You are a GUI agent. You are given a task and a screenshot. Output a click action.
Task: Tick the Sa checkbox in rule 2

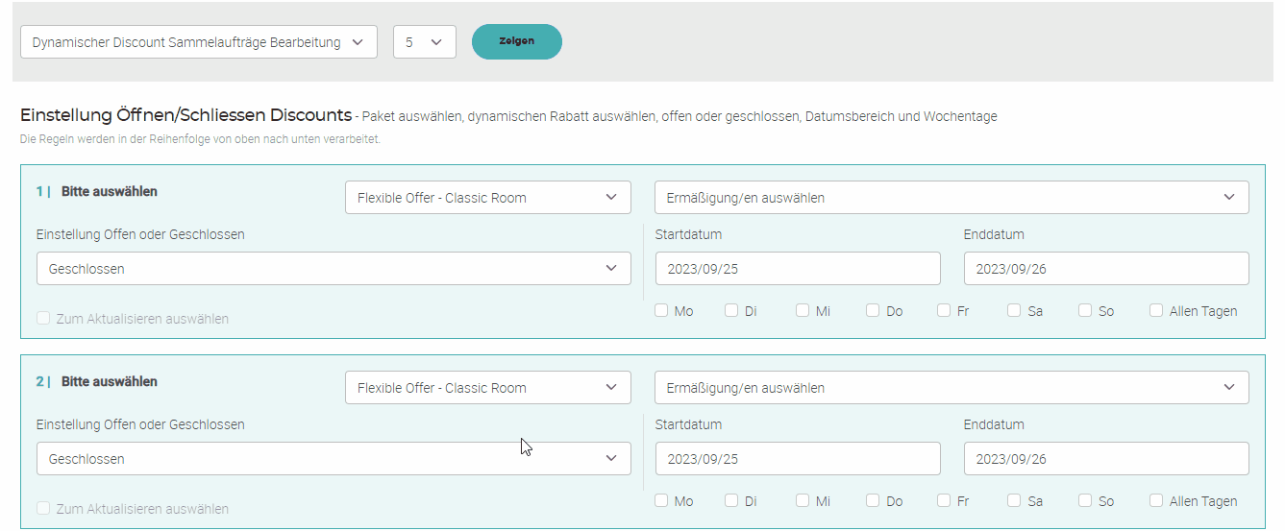(x=1015, y=500)
